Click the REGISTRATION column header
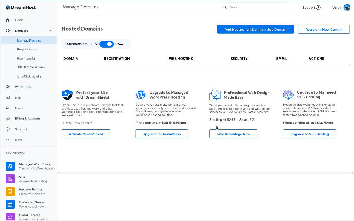Viewport: 354px width, 221px height. click(x=117, y=59)
